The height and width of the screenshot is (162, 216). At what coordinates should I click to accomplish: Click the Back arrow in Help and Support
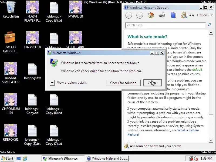(x=129, y=15)
